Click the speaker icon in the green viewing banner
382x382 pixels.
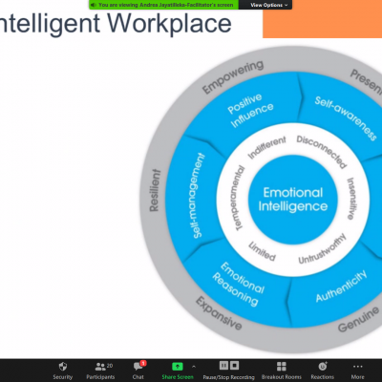tap(94, 5)
